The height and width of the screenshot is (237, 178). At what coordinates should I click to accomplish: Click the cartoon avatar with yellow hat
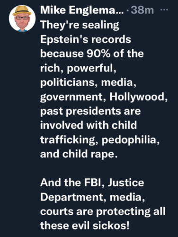tap(22, 18)
